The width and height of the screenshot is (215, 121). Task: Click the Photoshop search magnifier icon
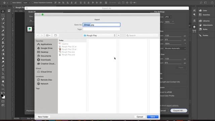201,3
